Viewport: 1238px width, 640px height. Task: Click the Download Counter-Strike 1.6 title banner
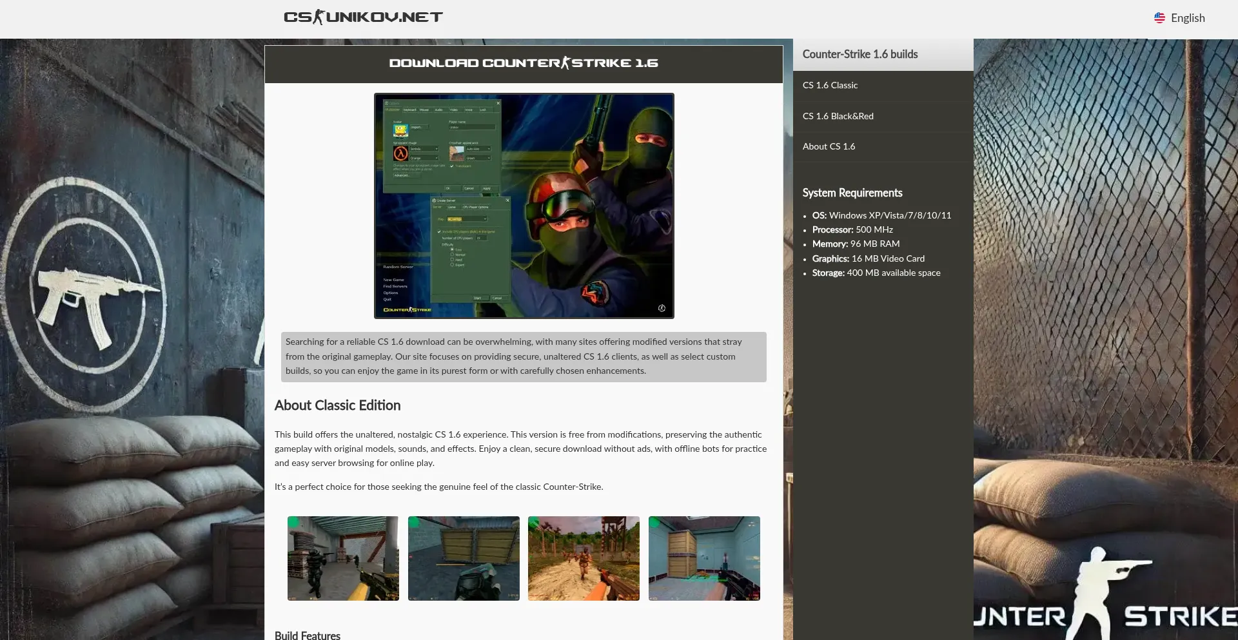click(524, 63)
